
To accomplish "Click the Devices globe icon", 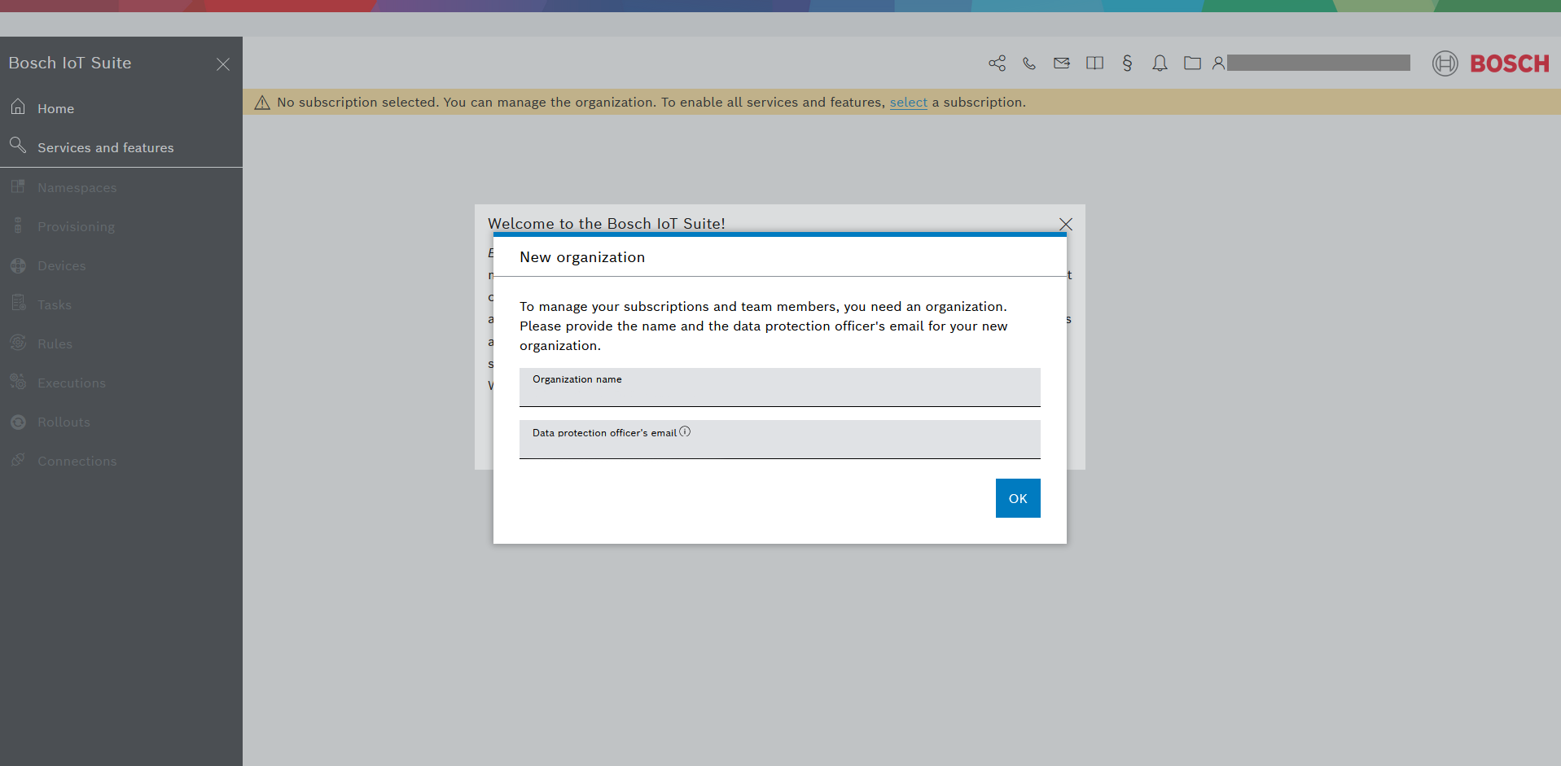I will click(x=18, y=265).
